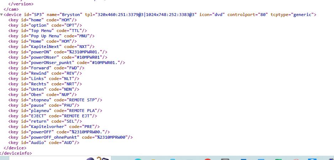Click the controlport="80" attribute

(x=248, y=15)
